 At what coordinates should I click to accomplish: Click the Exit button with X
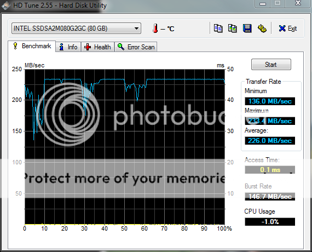288,28
